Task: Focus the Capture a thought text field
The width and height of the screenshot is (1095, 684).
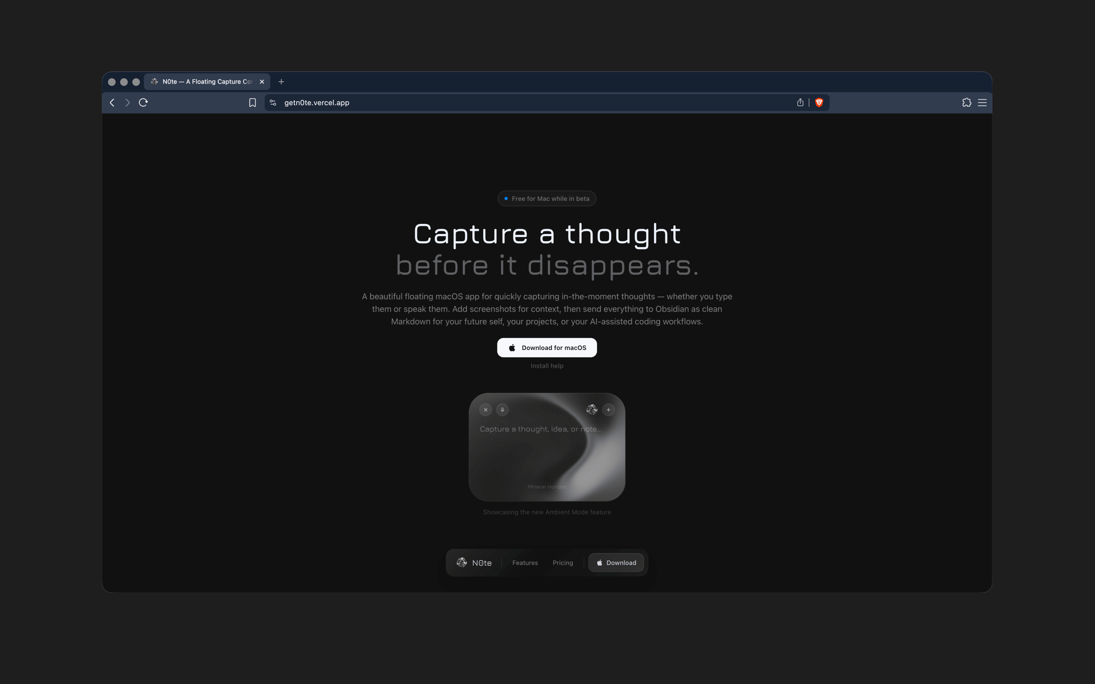Action: pos(541,429)
